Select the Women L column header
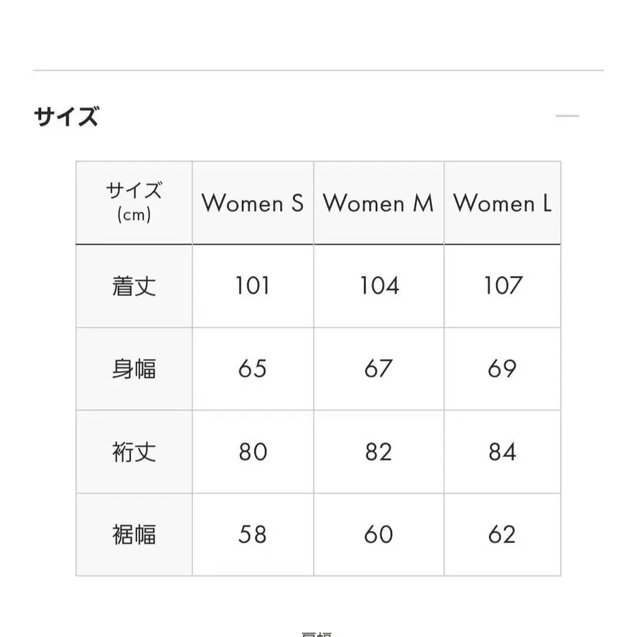The image size is (637, 637). [x=503, y=204]
